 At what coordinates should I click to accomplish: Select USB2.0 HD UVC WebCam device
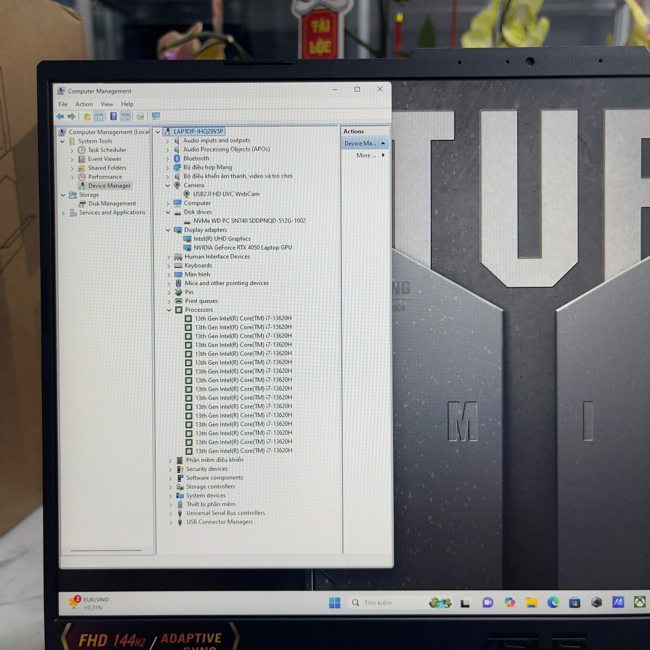(x=226, y=194)
